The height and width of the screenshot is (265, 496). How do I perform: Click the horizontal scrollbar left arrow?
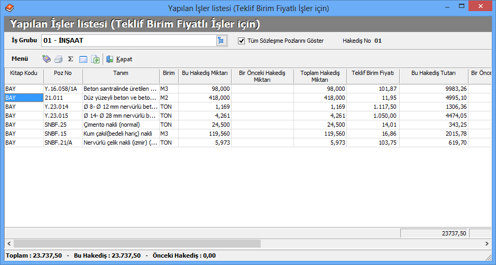pyautogui.click(x=8, y=244)
